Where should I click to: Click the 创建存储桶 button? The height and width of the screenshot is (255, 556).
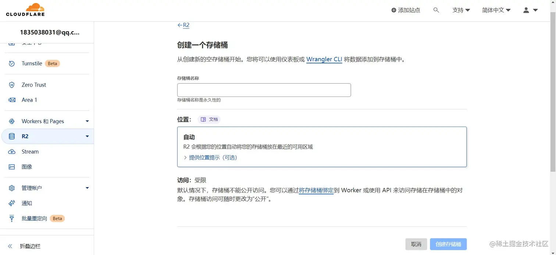[x=448, y=244]
